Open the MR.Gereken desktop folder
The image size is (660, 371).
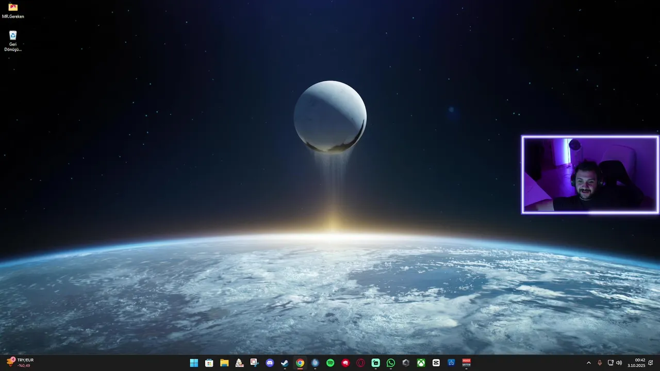13,11
